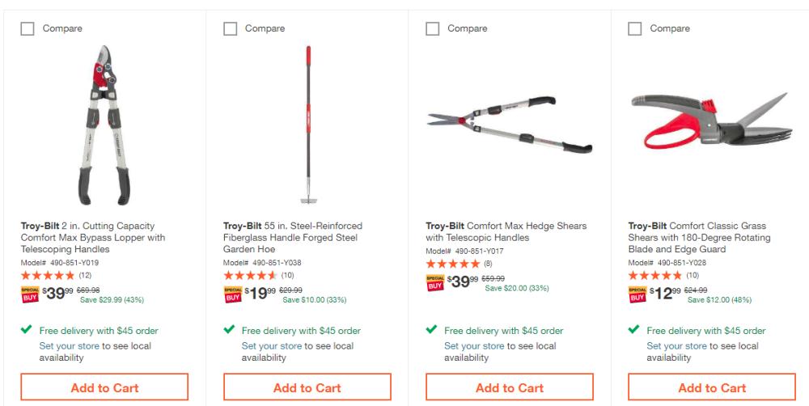Tick Compare checkbox for Hedge Shears
Image resolution: width=809 pixels, height=406 pixels.
pos(433,29)
